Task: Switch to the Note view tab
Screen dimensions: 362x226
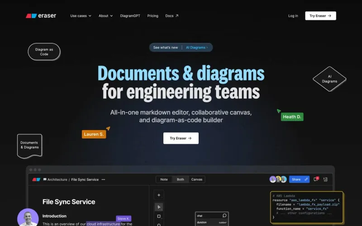Action: pos(164,179)
